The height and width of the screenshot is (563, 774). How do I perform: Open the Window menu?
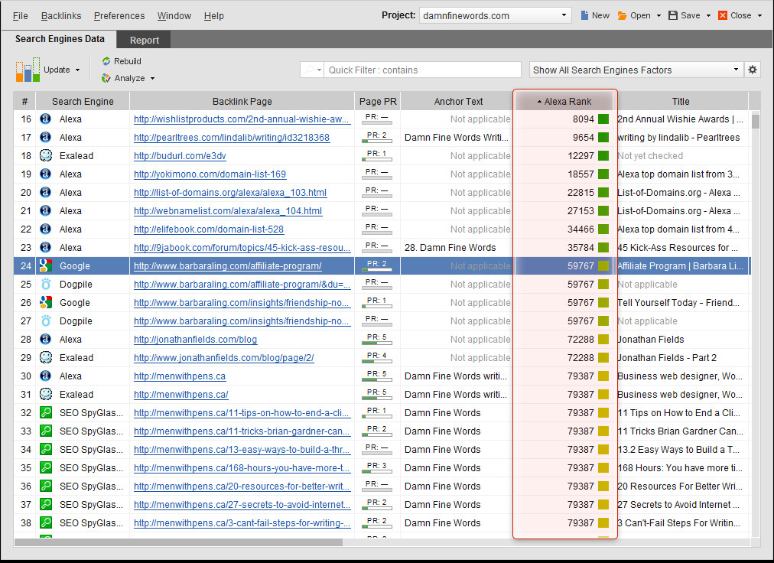coord(174,16)
